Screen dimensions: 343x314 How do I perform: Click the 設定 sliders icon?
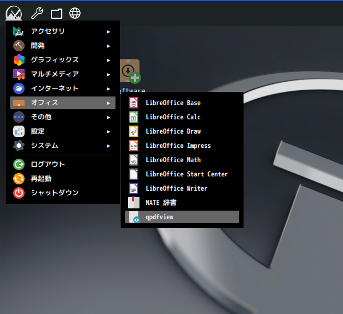tap(19, 131)
